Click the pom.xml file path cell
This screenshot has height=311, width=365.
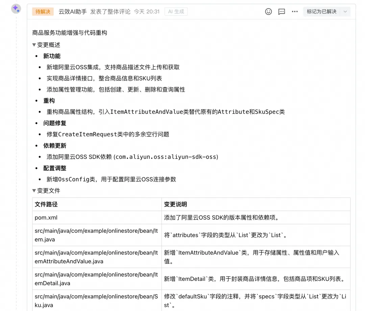coord(97,218)
